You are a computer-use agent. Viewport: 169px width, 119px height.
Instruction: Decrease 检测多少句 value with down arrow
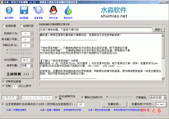(x=32, y=34)
